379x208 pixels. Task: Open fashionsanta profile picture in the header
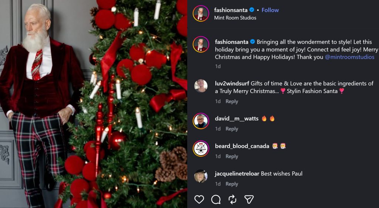coord(201,14)
